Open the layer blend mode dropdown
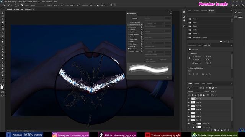 195,91
